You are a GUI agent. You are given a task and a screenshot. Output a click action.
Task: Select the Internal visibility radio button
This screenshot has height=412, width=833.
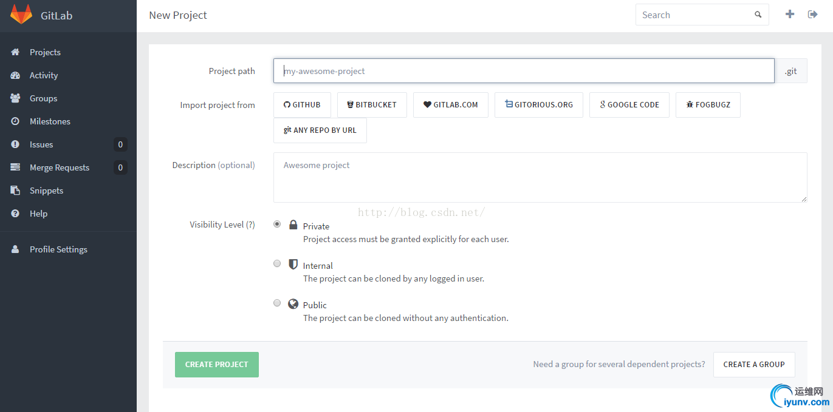click(277, 263)
